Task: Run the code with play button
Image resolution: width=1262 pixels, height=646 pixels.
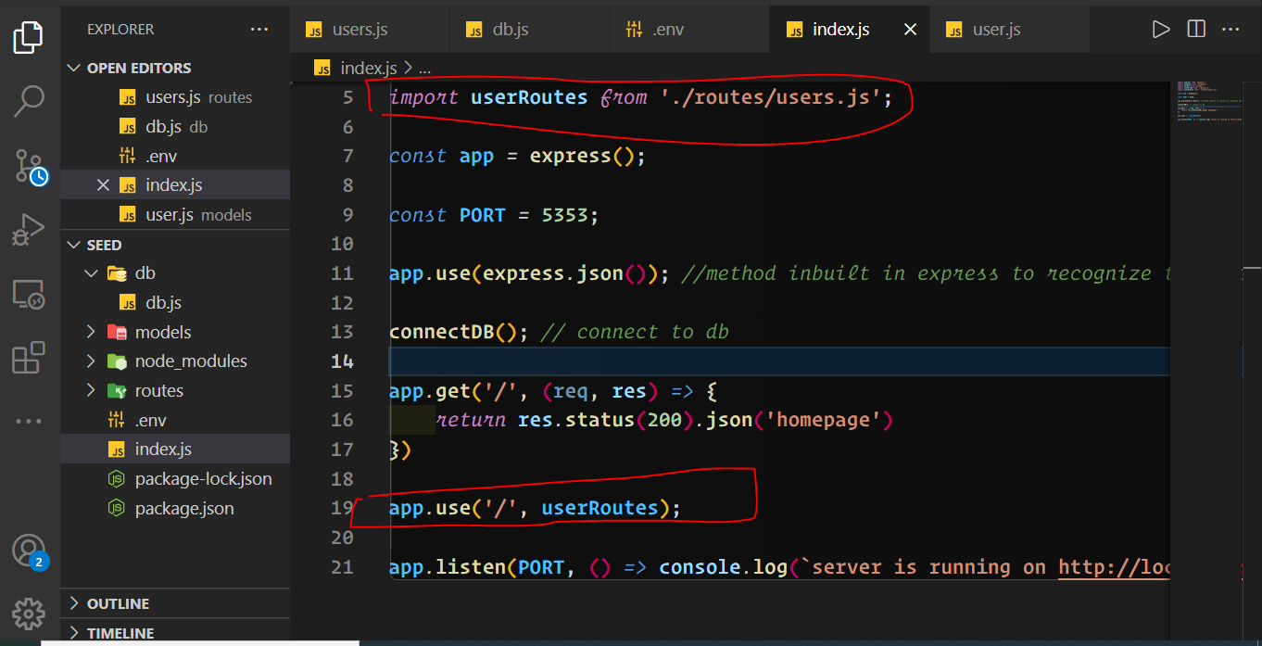Action: 1161,30
